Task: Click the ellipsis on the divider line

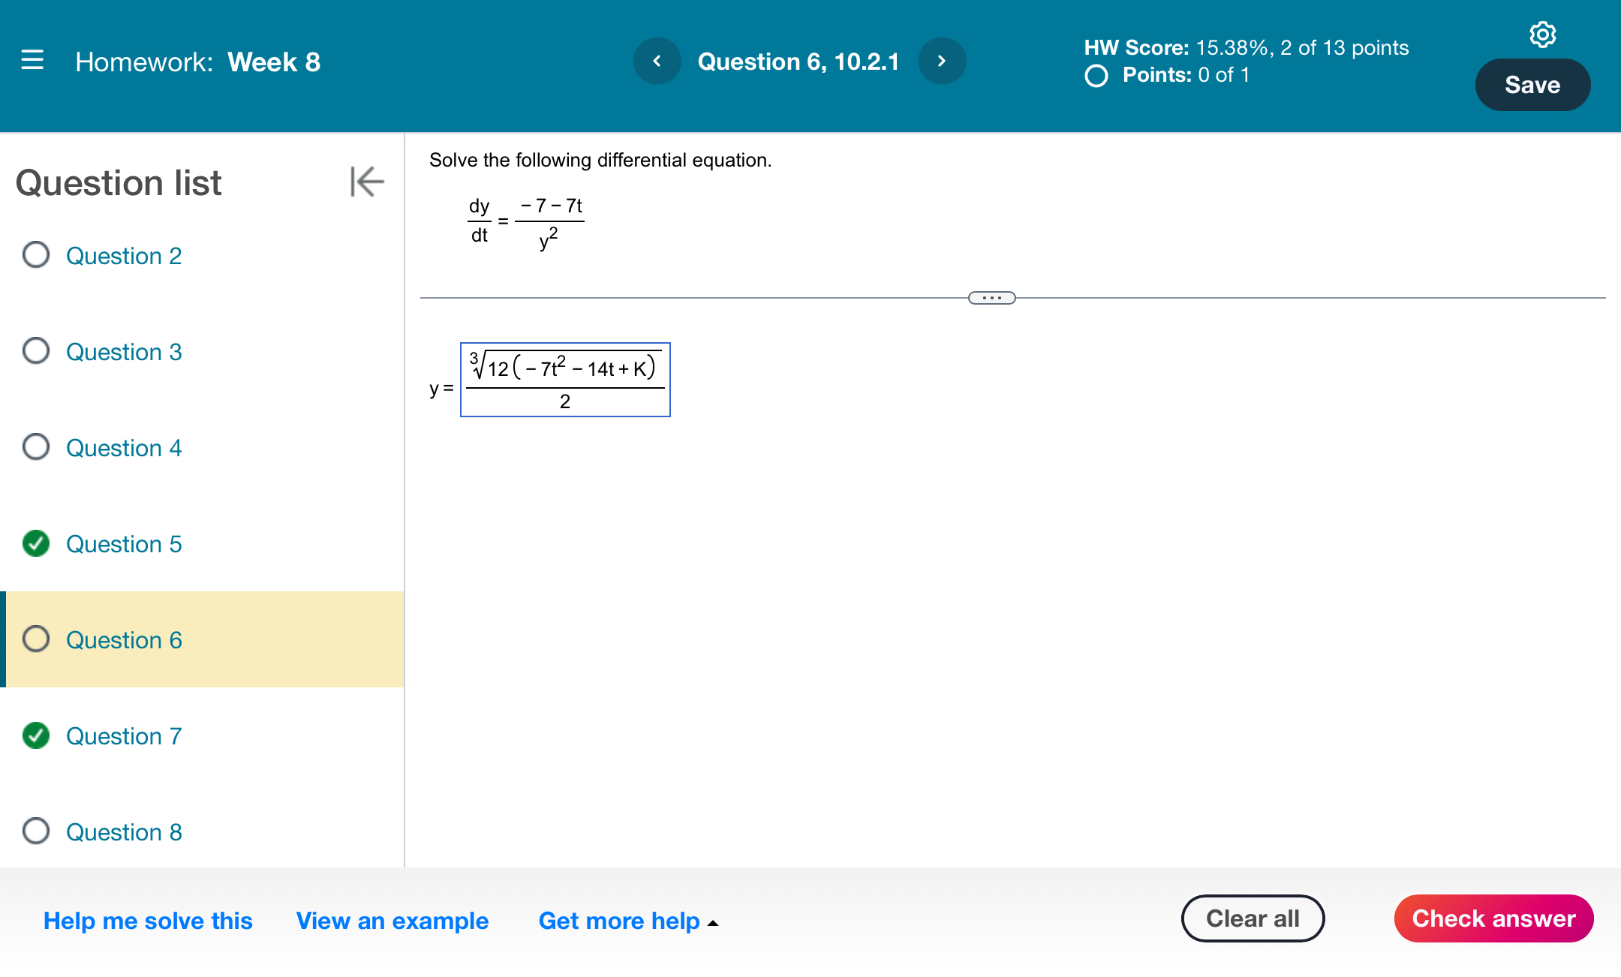Action: 992,298
